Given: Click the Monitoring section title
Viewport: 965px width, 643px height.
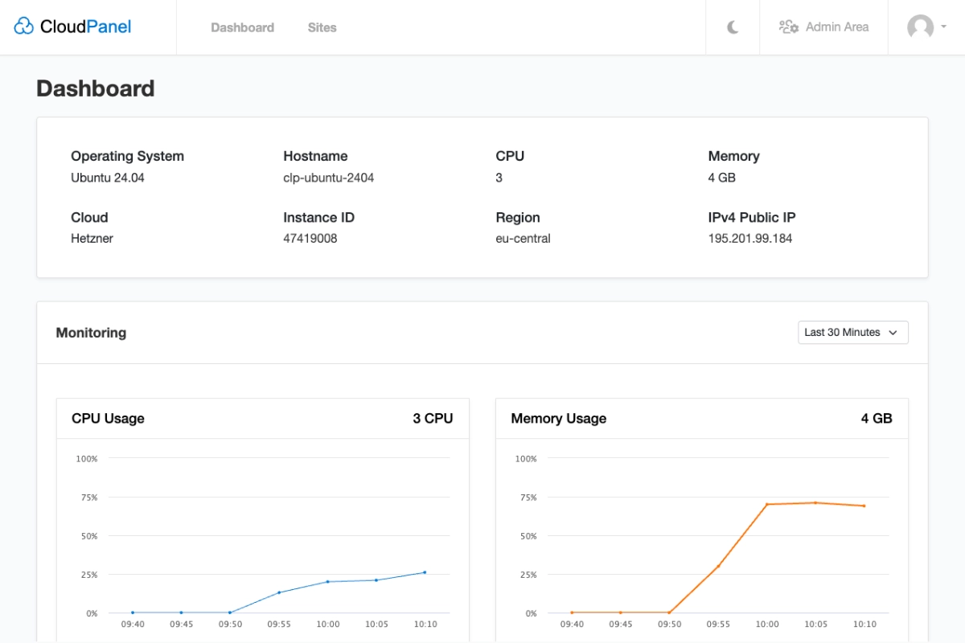Looking at the screenshot, I should tap(91, 332).
